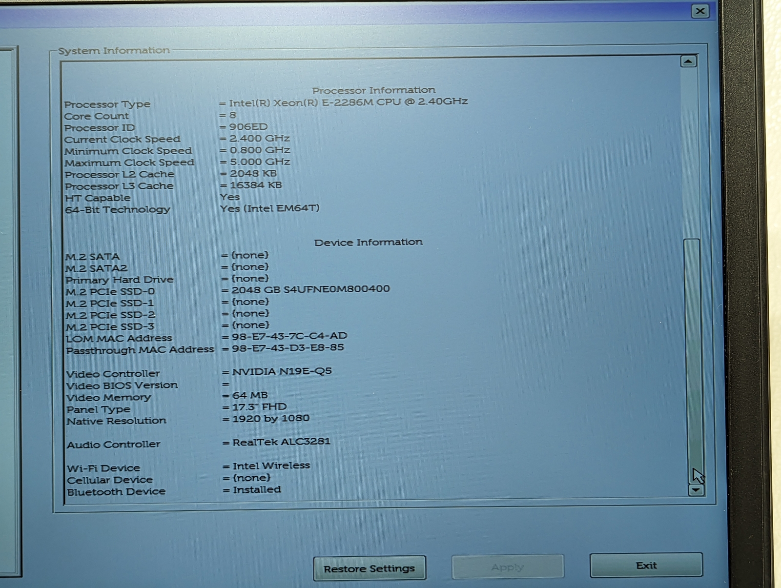The image size is (781, 588).
Task: Click the RealTek ALC3281 value
Action: (x=282, y=442)
